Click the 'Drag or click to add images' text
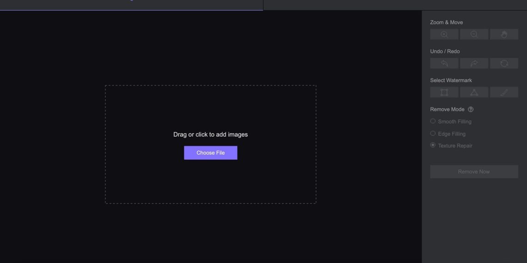Viewport: 527px width, 263px height. coord(210,135)
